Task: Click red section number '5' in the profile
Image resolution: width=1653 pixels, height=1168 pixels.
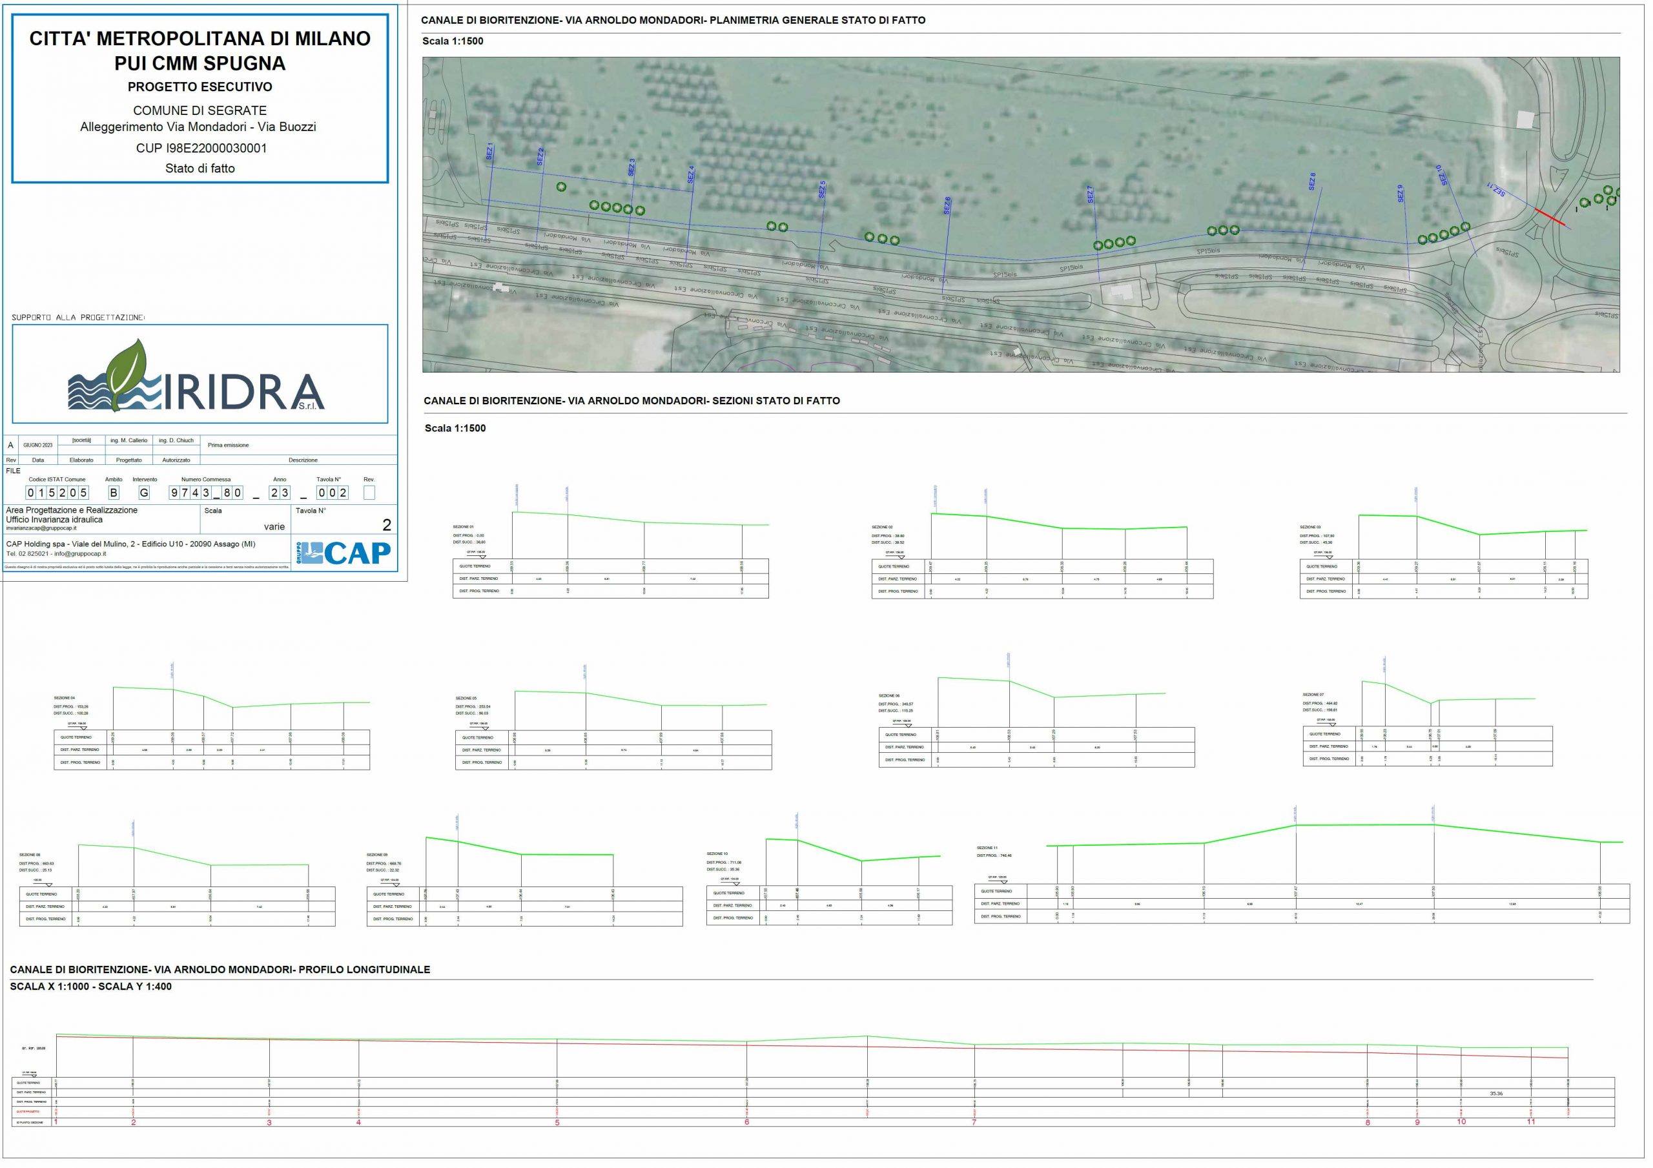Action: 557,1123
